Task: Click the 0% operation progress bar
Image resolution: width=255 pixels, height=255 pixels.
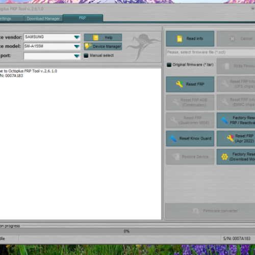Action: (x=127, y=231)
